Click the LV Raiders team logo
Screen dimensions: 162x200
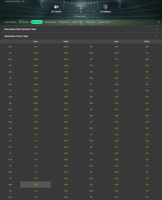click(x=106, y=7)
